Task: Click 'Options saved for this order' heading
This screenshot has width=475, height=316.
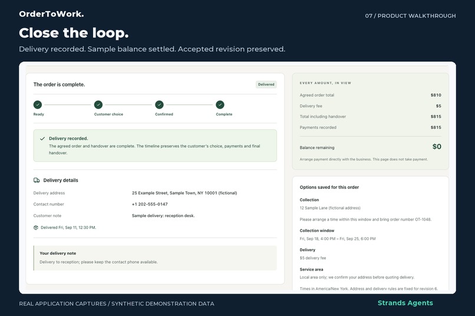Action: tap(329, 187)
